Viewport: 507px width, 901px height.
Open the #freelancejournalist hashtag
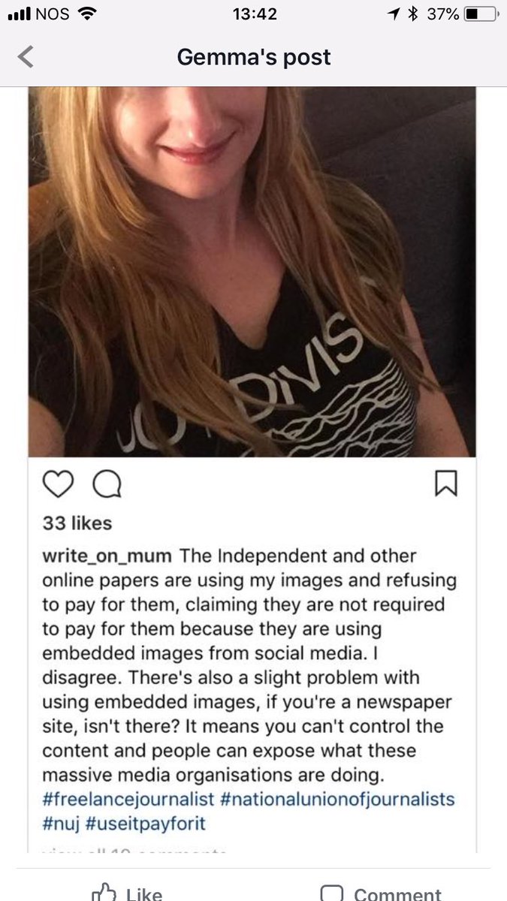click(124, 799)
